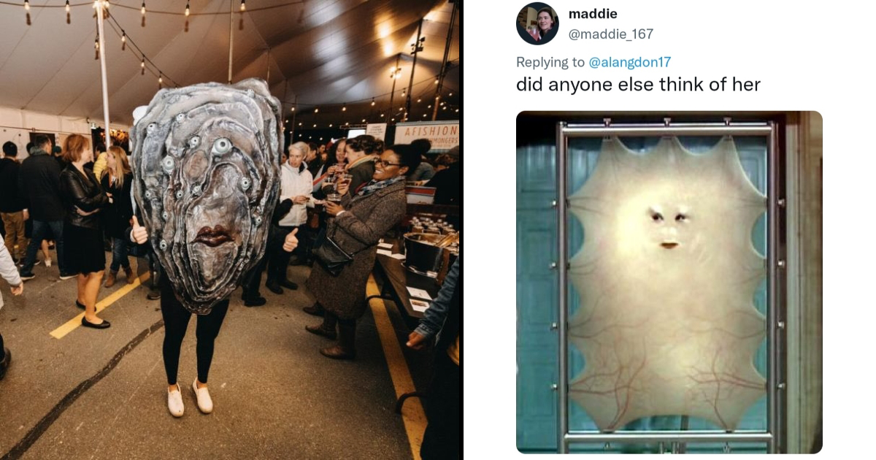Click the eyes of the skin face
This screenshot has height=460, width=876.
click(x=669, y=215)
